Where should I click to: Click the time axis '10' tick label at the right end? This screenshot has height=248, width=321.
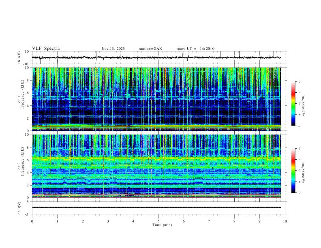click(285, 221)
